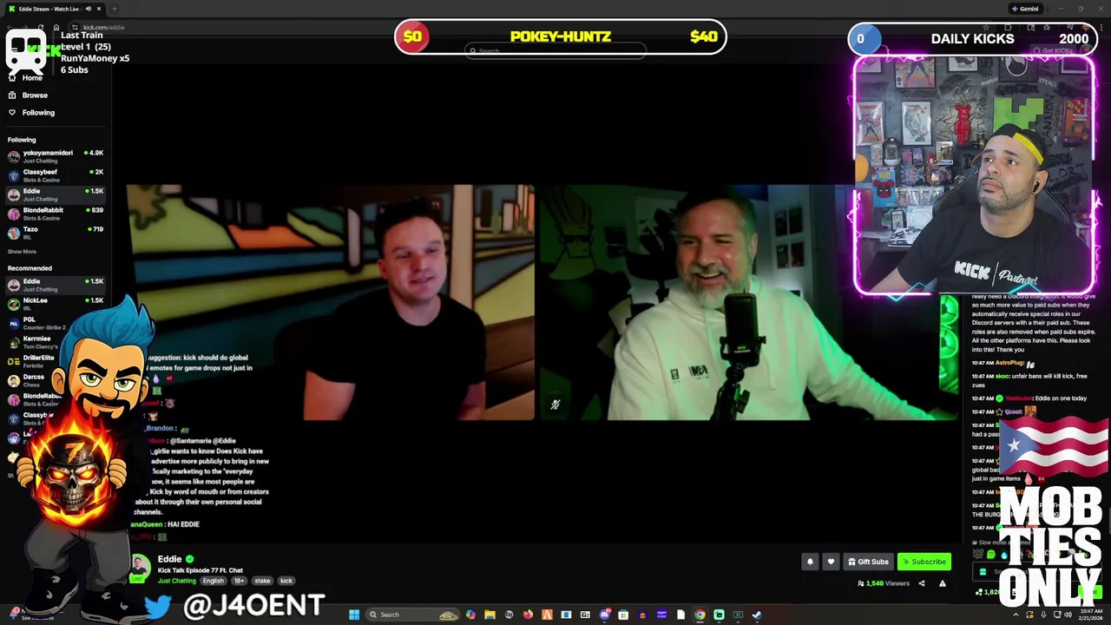Click the green Kick face emote in chat
1111x625 pixels.
(990, 554)
